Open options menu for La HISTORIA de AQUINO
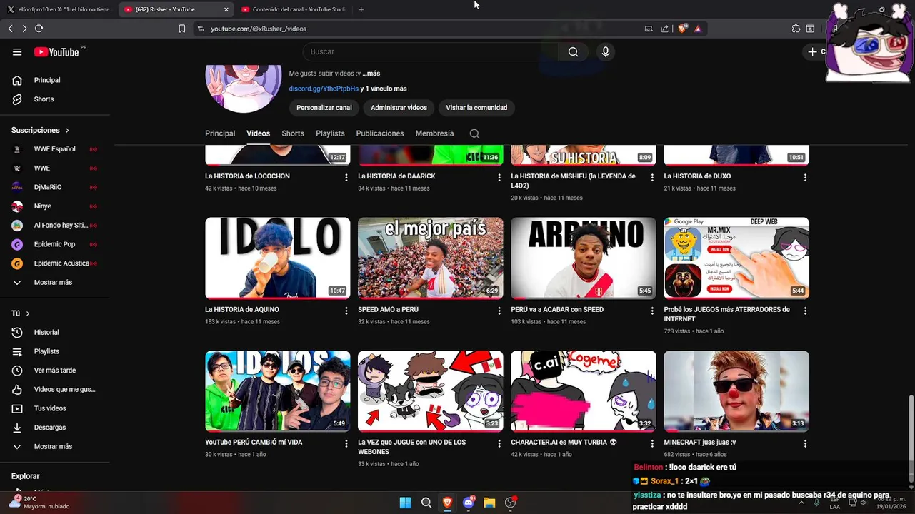The image size is (915, 514). [x=346, y=311]
